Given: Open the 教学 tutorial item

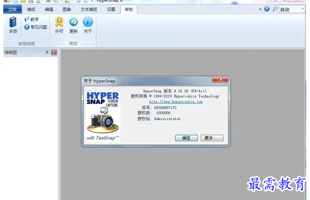Looking at the screenshot, I should point(31,19).
